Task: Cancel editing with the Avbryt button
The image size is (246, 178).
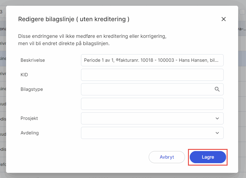Action: tap(167, 157)
